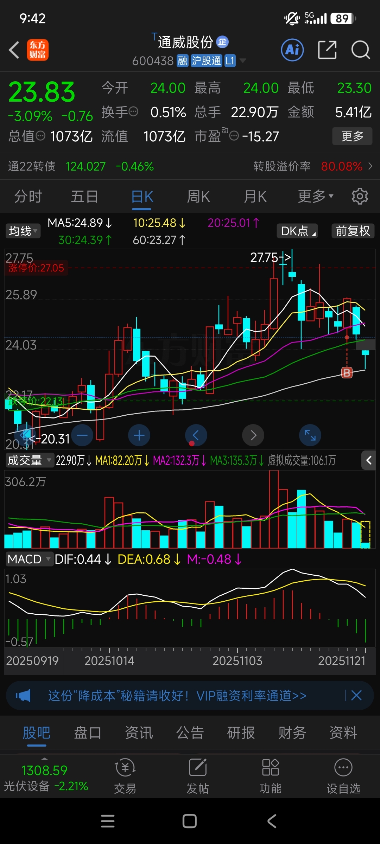Open 光伏设备 sector index
380x844 pixels.
pos(46,778)
